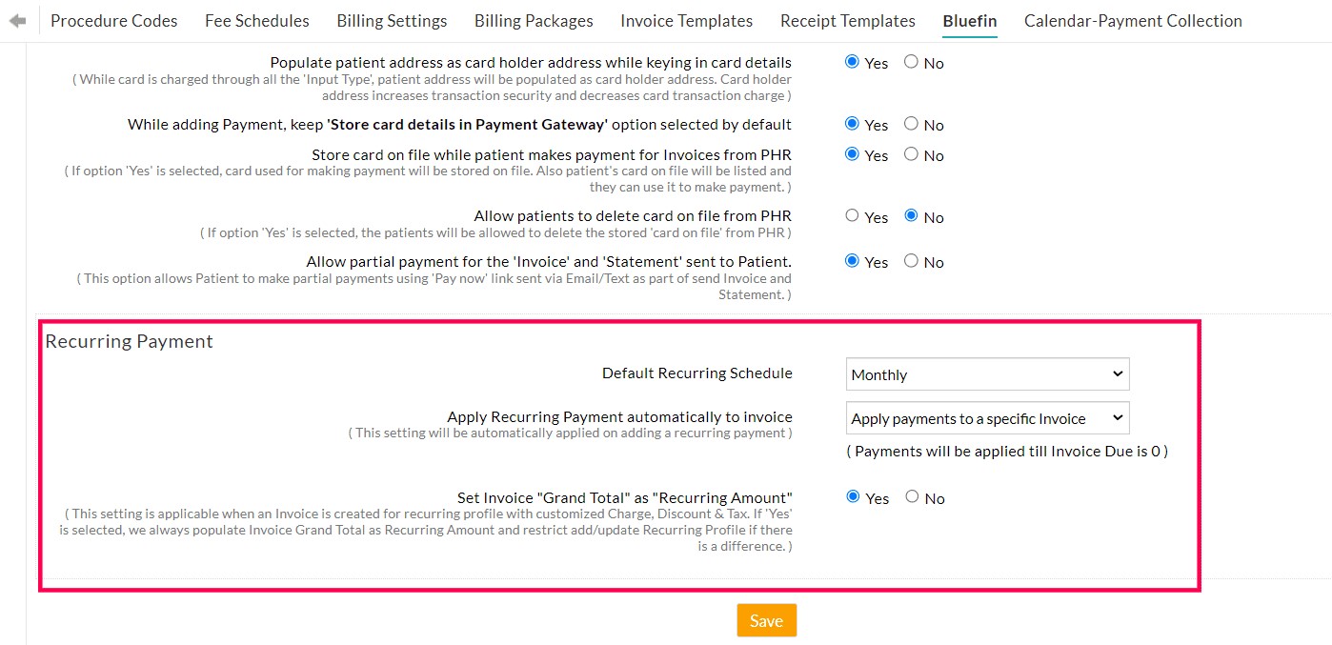Image resolution: width=1332 pixels, height=645 pixels.
Task: Select the Bluefin tab
Action: [969, 20]
